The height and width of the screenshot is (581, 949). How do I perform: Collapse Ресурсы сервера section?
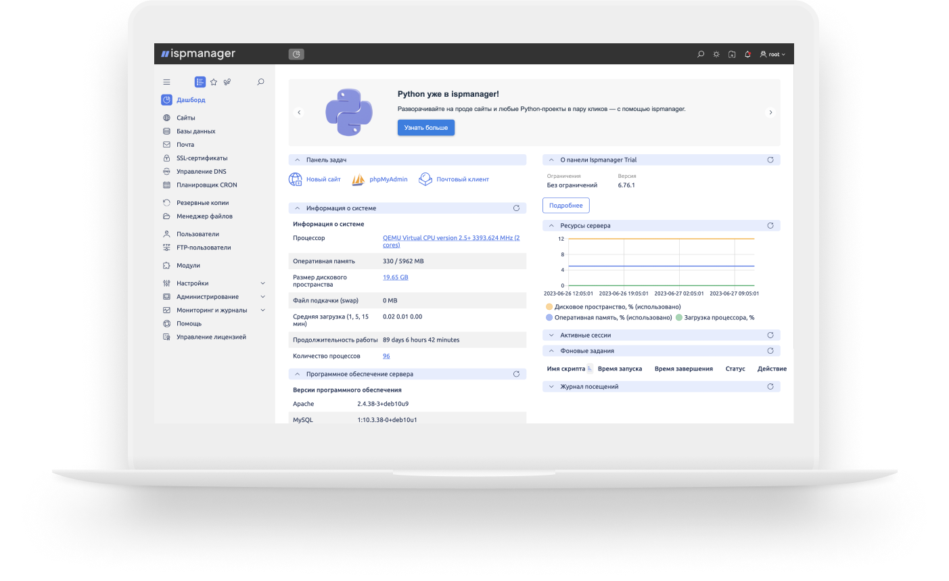click(x=551, y=226)
